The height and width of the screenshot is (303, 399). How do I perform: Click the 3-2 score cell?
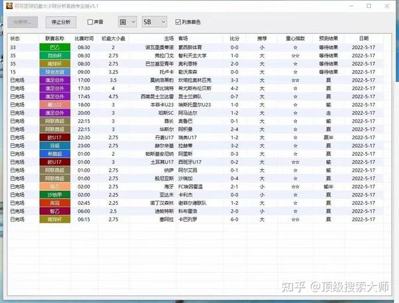click(234, 146)
